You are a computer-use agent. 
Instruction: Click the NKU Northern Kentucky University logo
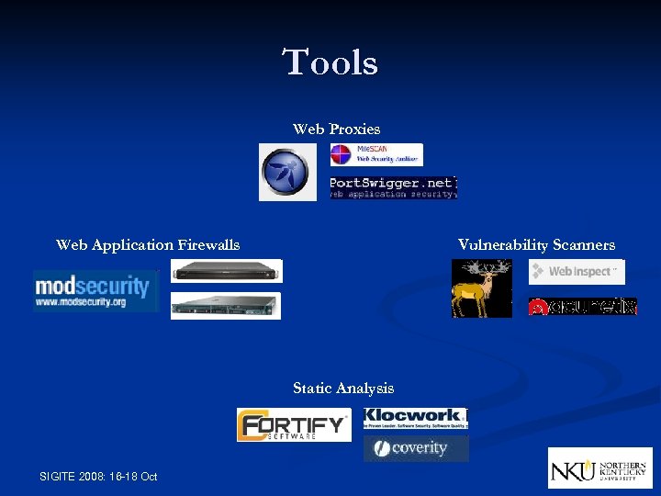(600, 468)
